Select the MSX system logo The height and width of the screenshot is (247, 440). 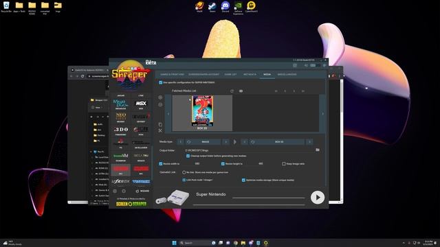click(x=141, y=104)
